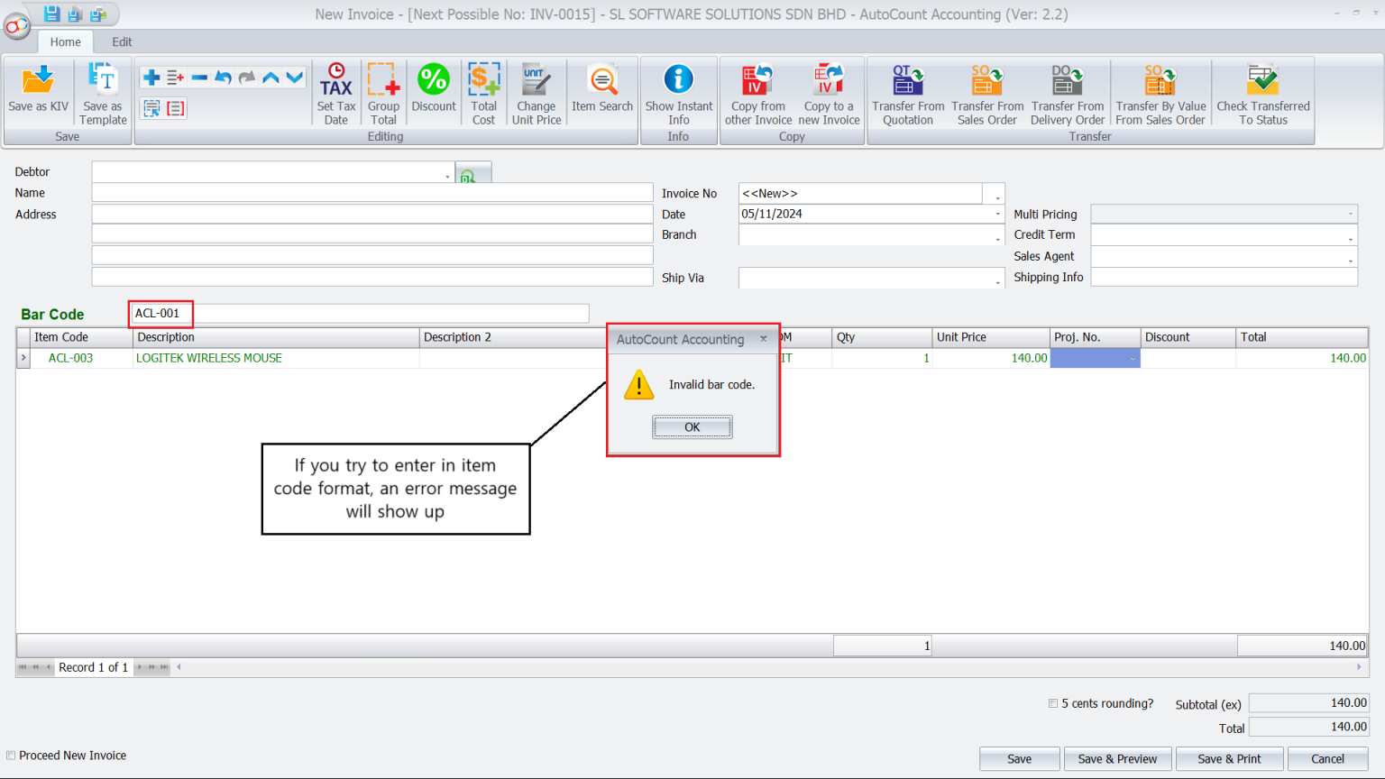Enable the 5 cents rounding checkbox
The height and width of the screenshot is (779, 1385).
[x=1052, y=703]
